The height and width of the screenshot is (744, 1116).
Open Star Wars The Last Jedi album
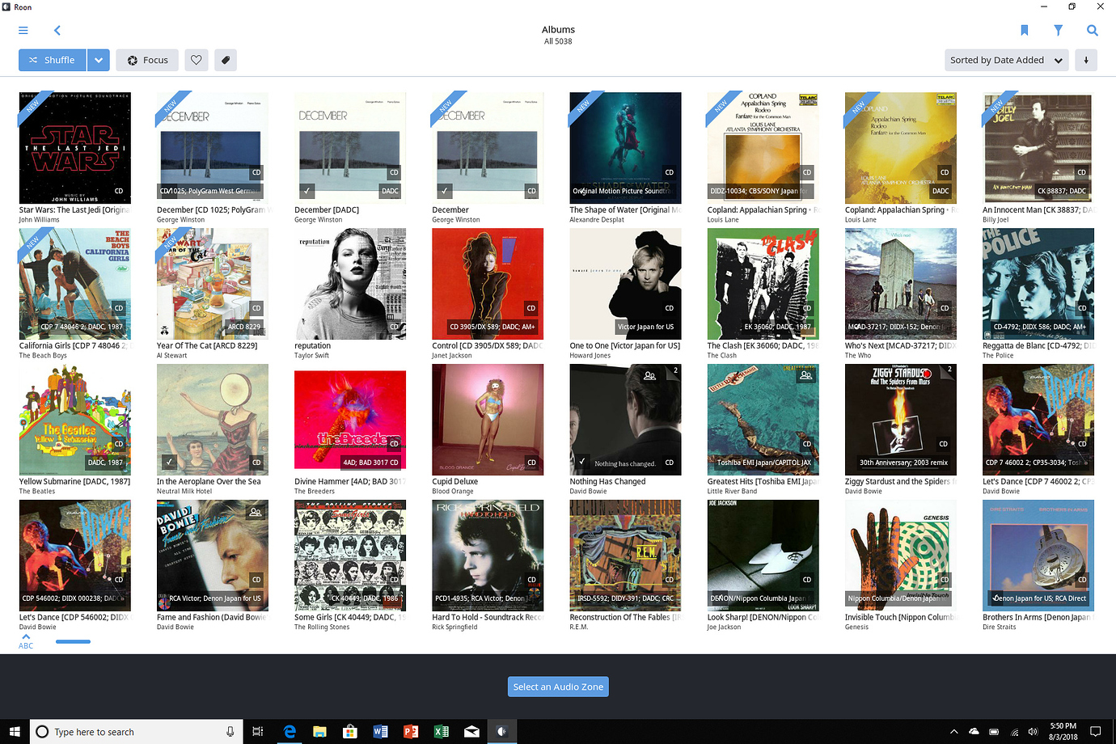(74, 148)
